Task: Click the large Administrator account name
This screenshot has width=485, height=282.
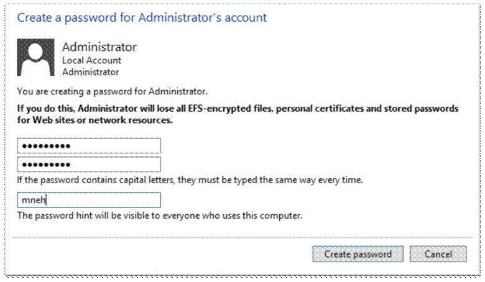Action: point(99,47)
